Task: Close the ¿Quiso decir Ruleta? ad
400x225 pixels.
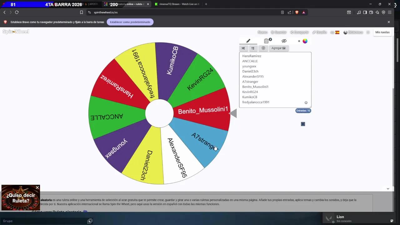Action: [37, 187]
